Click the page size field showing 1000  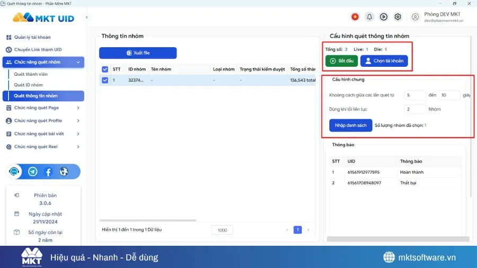[x=223, y=230]
